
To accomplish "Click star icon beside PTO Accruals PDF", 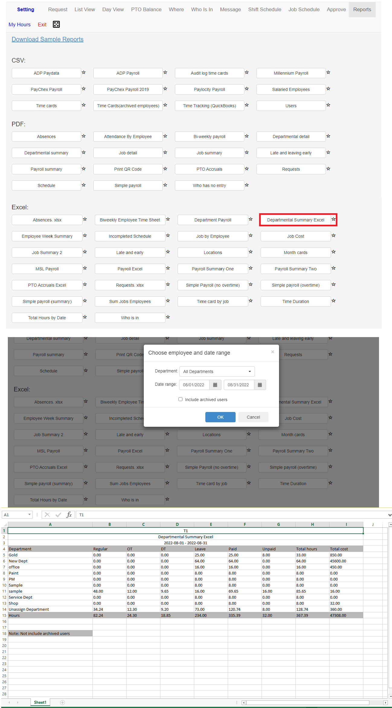I will tap(247, 169).
